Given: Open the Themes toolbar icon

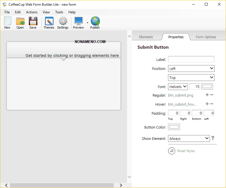Looking at the screenshot, I should coord(49,22).
